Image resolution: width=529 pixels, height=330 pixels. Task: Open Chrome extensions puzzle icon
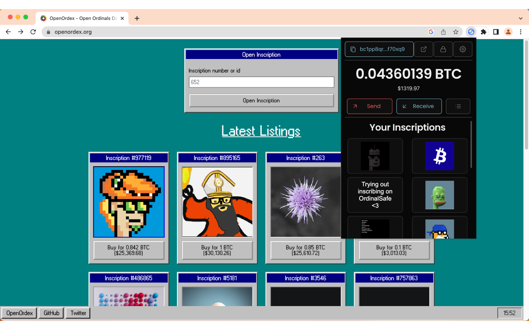pyautogui.click(x=484, y=32)
